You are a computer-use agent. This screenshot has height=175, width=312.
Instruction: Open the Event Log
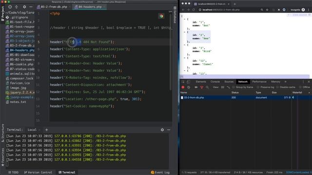[160, 173]
